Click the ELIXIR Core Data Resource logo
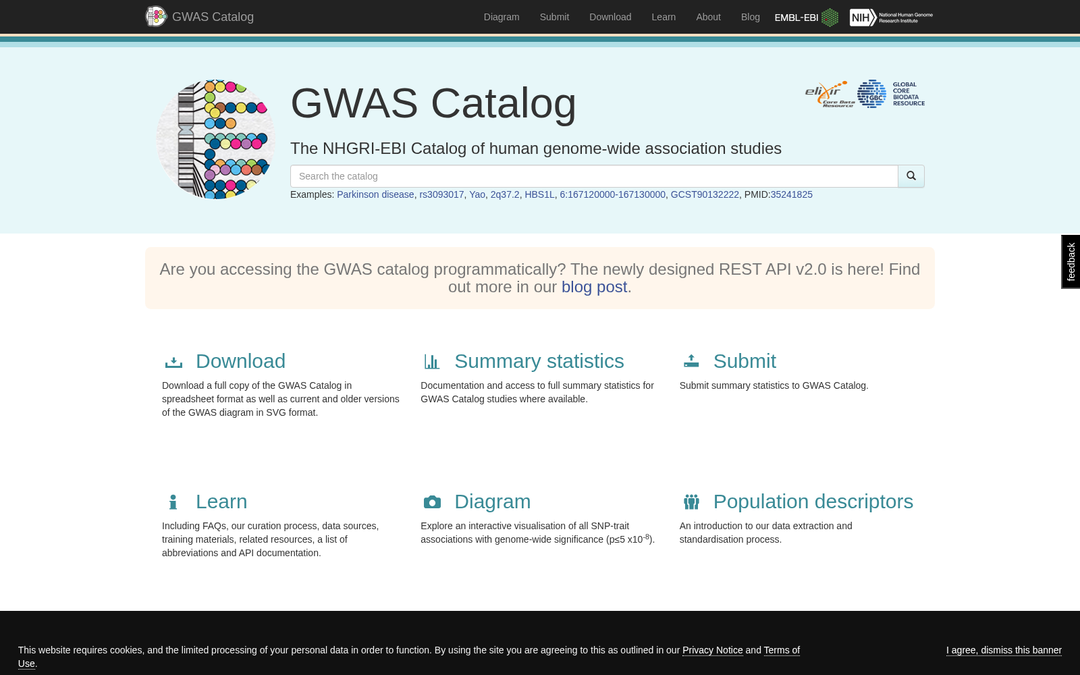 (830, 94)
